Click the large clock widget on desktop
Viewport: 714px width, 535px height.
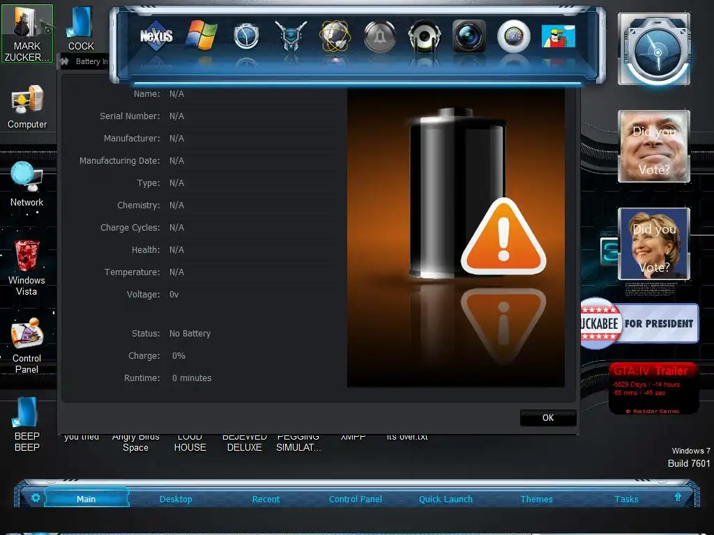click(x=654, y=49)
